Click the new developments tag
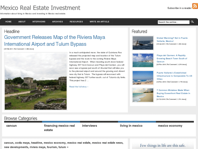This screenshot has height=149, width=198. point(16,147)
